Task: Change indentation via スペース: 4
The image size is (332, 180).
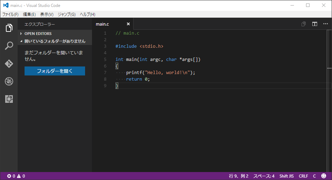Action: [264, 176]
